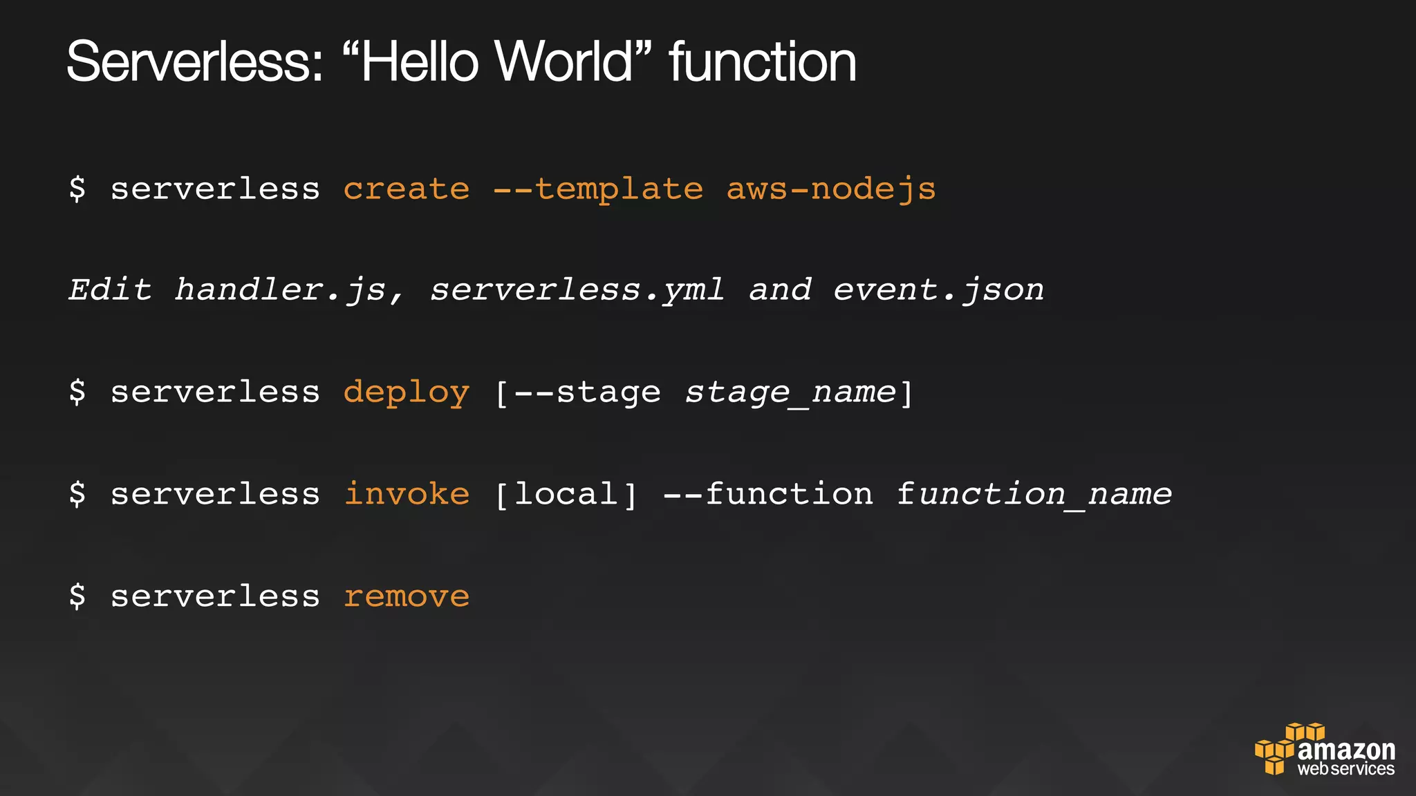Click the dollar sign before the create command
Image resolution: width=1416 pixels, height=796 pixels.
coord(77,189)
